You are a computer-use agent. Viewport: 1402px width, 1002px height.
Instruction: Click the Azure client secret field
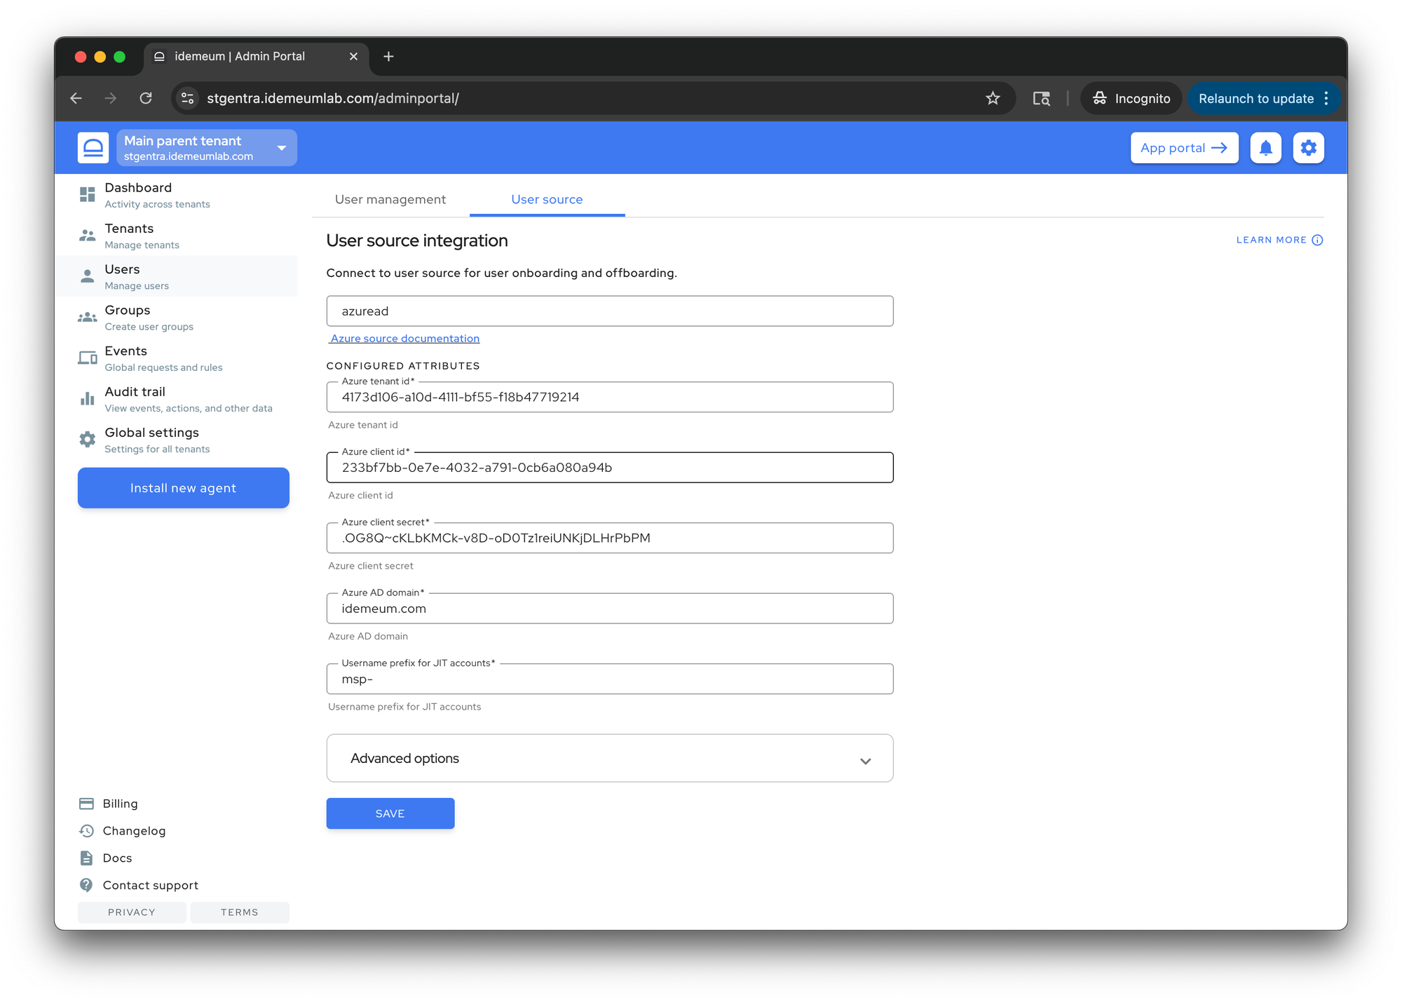click(610, 539)
